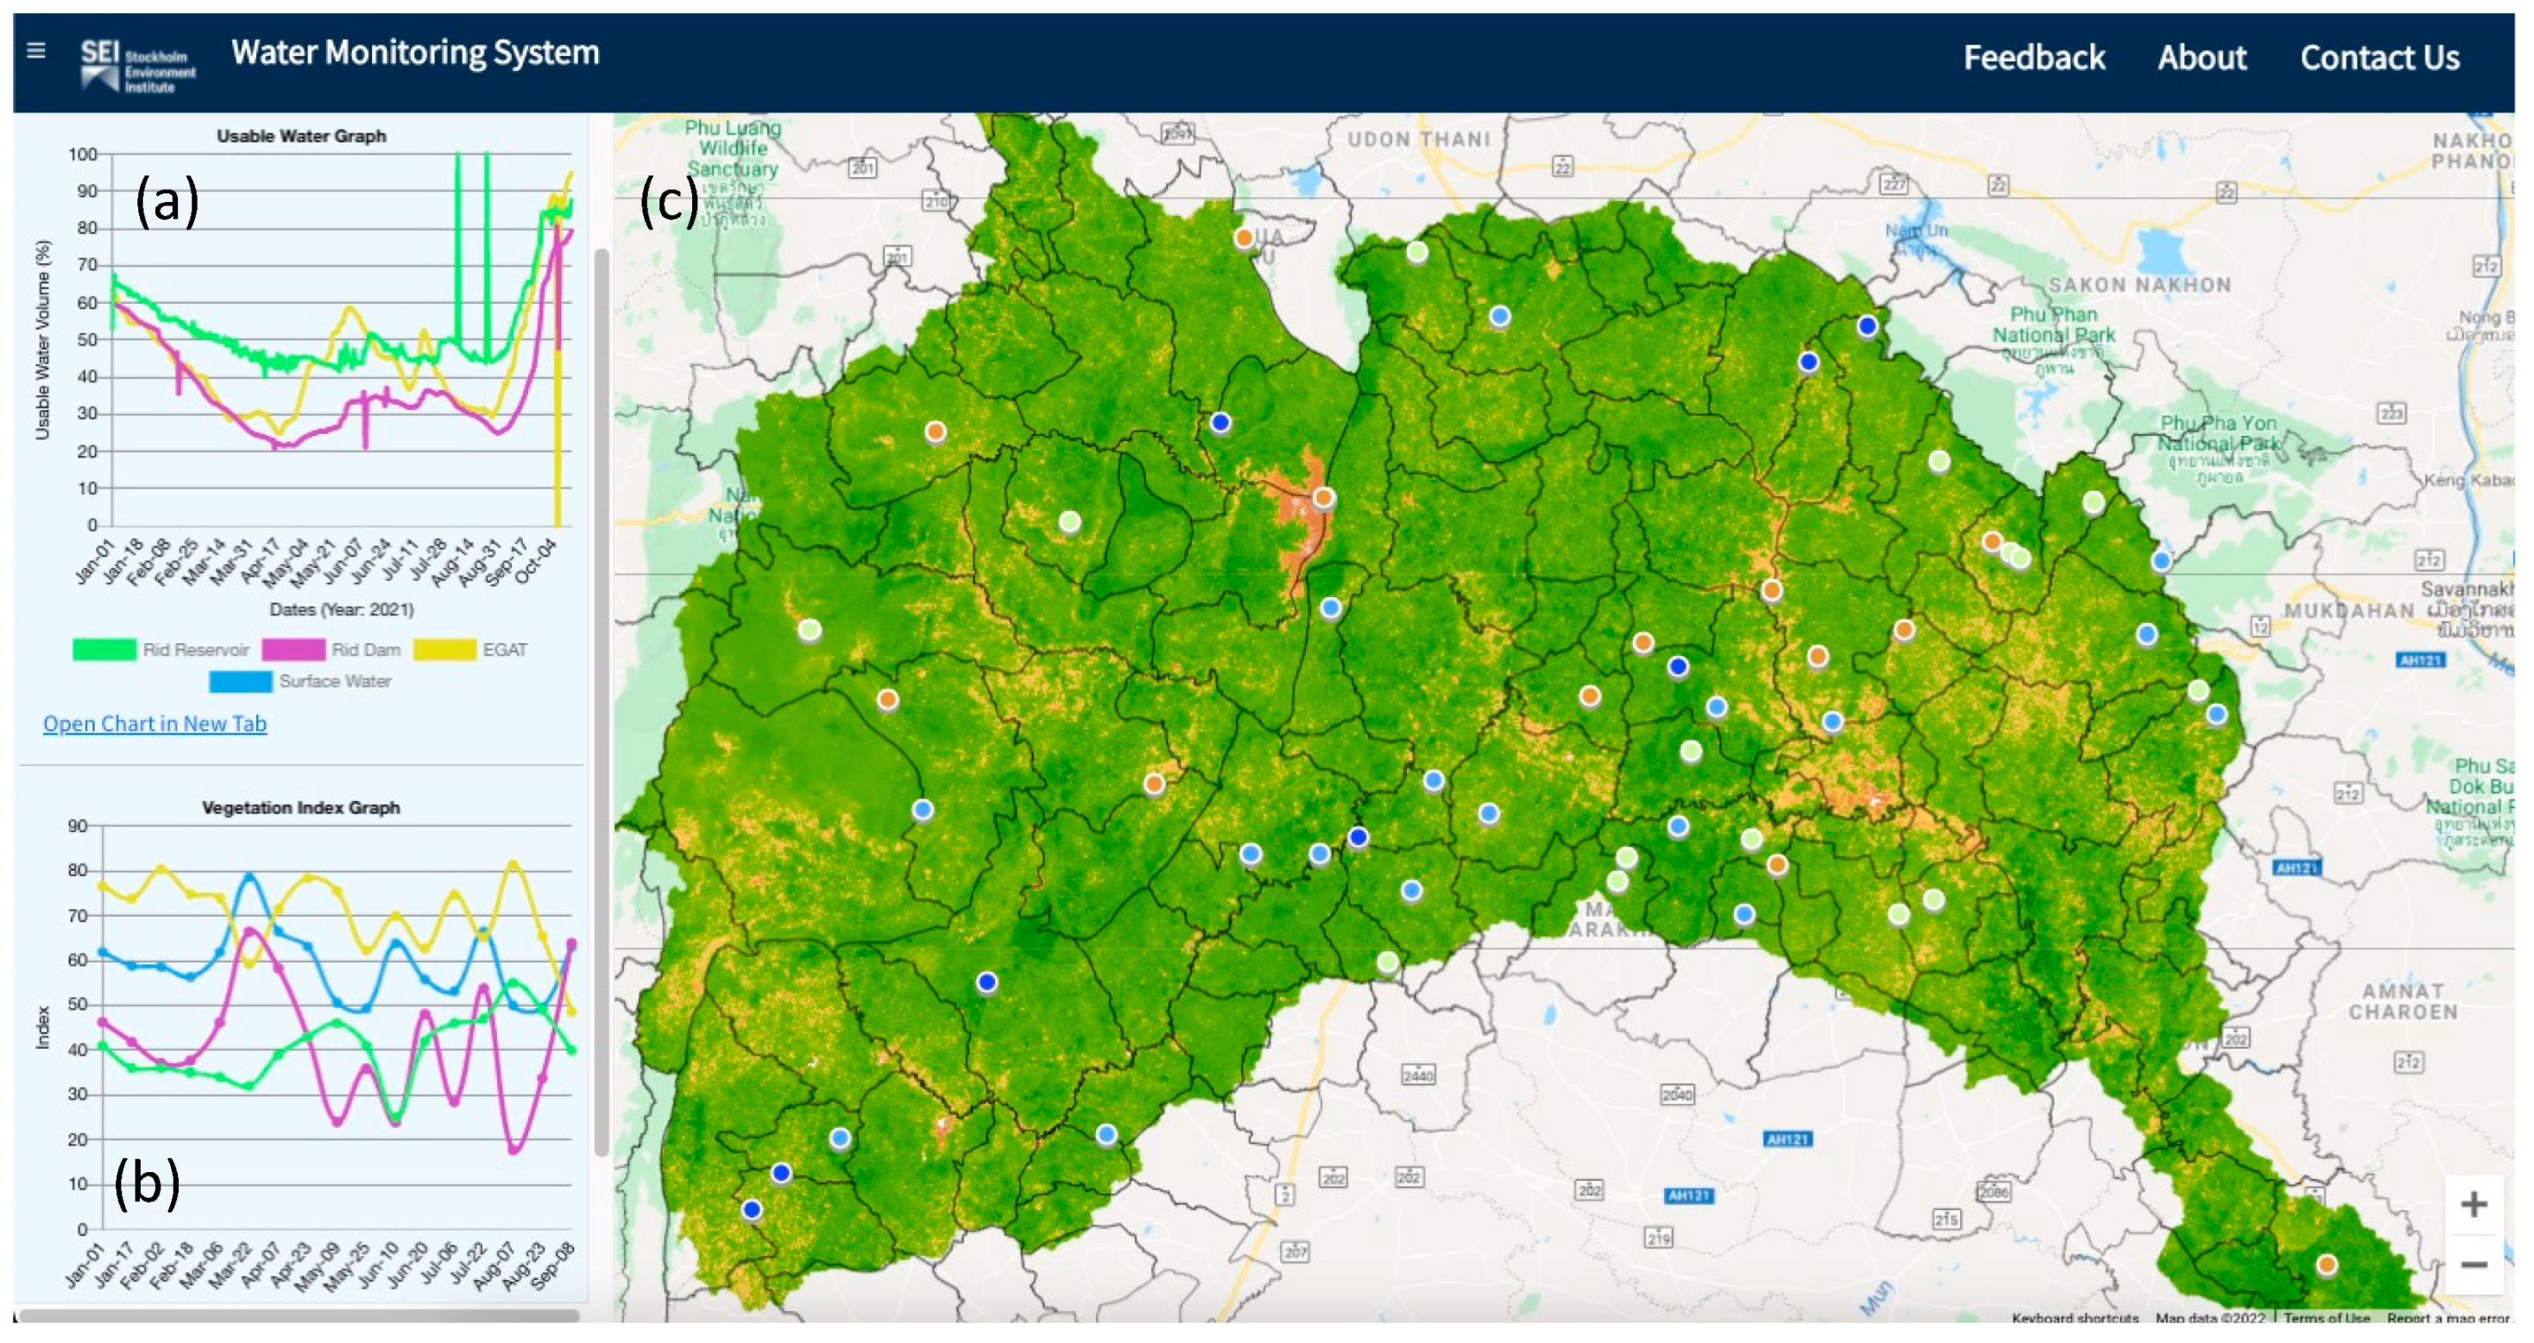Open the hamburger menu icon
The width and height of the screenshot is (2534, 1343).
click(36, 50)
